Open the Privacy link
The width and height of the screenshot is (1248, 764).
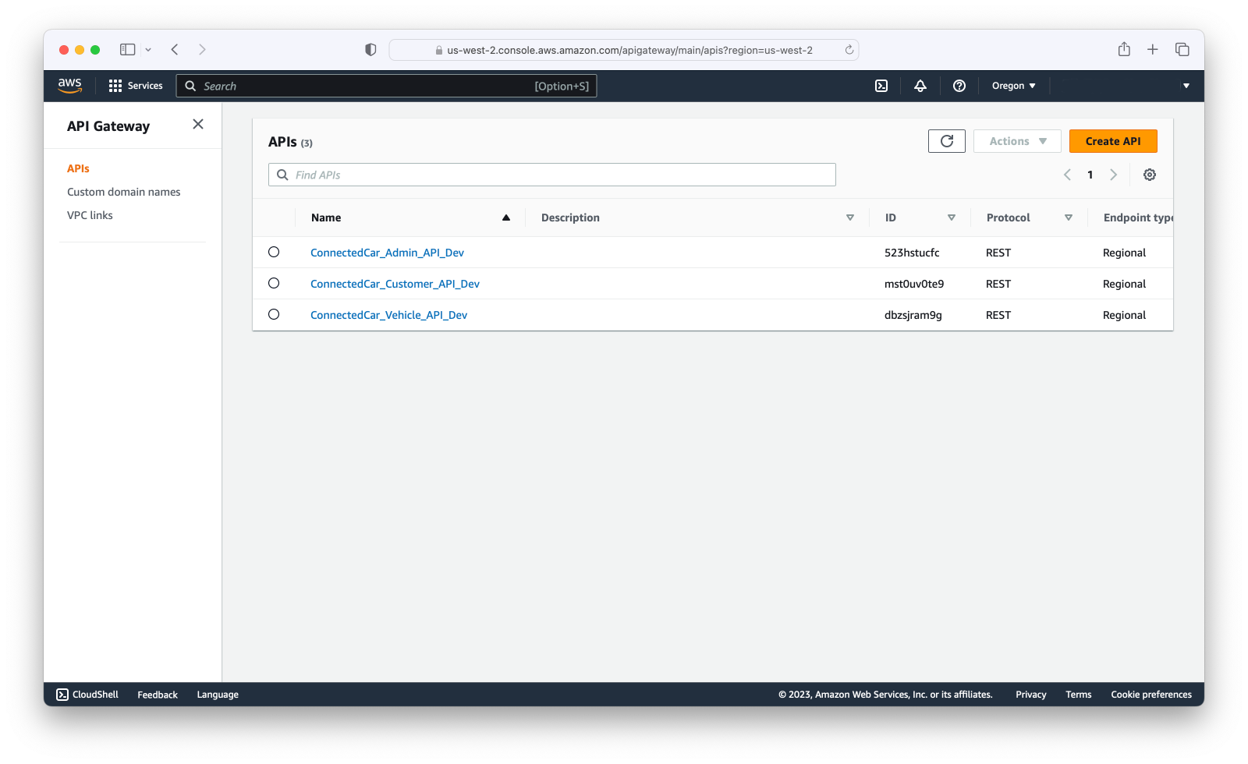pos(1030,695)
